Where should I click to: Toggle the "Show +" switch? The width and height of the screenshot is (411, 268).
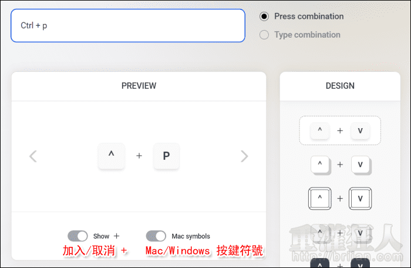click(78, 236)
